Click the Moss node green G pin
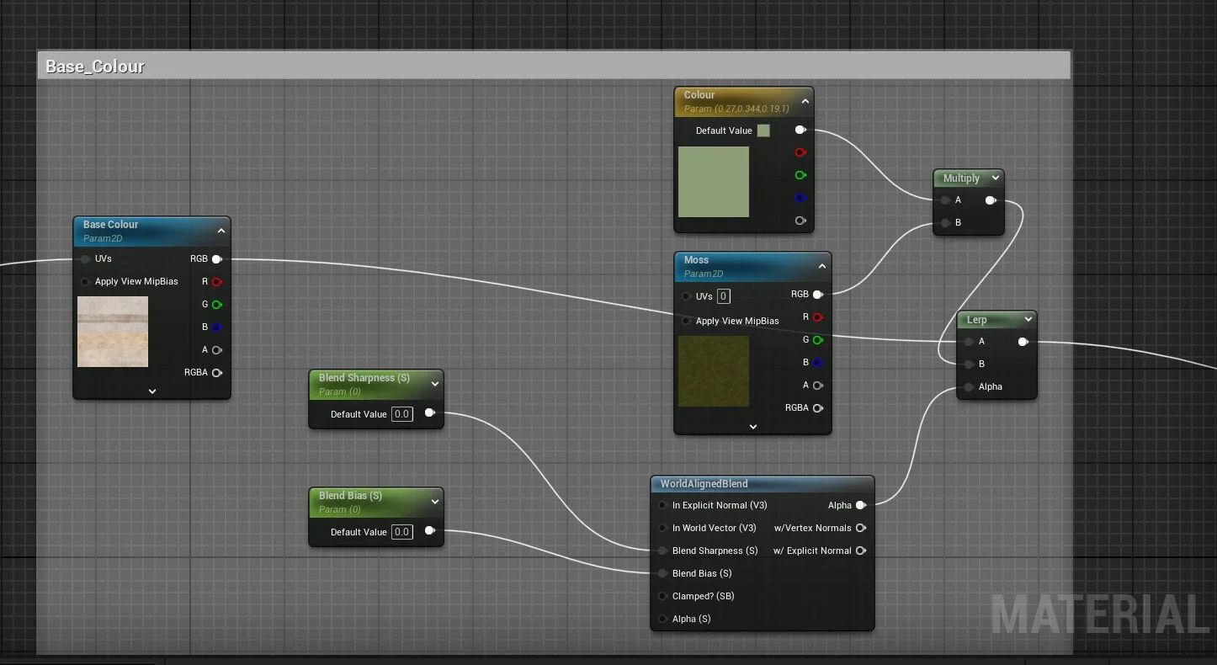1217x665 pixels. pyautogui.click(x=817, y=340)
